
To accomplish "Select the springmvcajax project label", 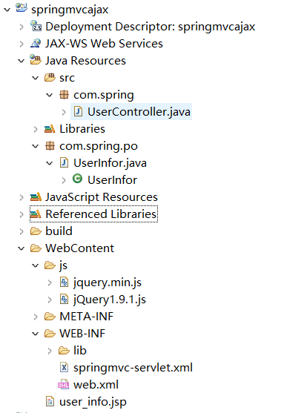I will [70, 10].
